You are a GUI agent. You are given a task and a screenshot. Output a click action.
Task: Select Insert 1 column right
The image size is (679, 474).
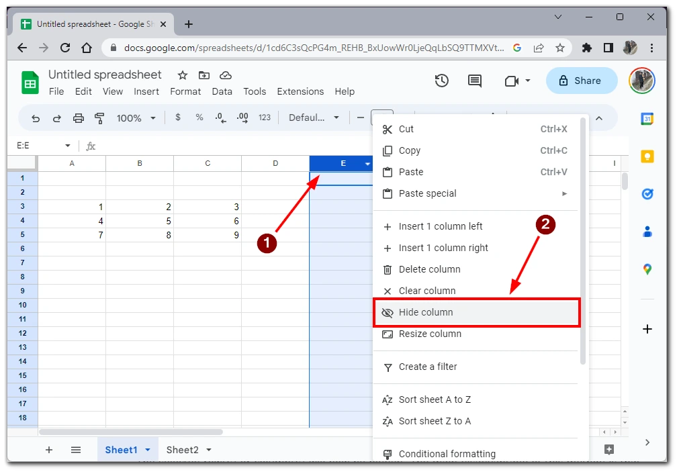(476, 248)
